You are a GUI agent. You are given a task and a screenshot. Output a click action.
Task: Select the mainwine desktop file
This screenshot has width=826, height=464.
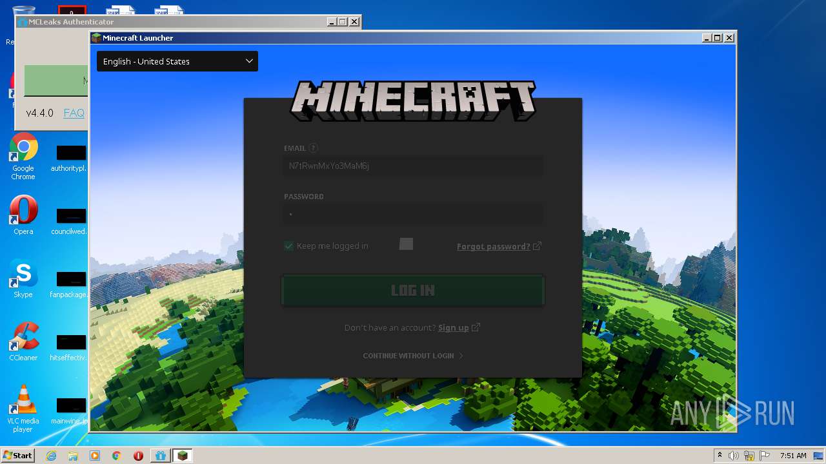70,411
